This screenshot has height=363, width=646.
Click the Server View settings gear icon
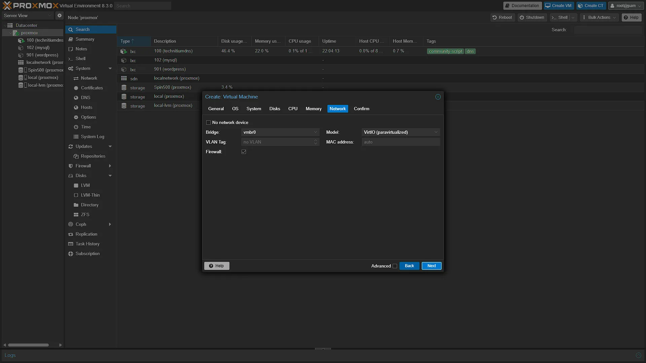click(59, 15)
